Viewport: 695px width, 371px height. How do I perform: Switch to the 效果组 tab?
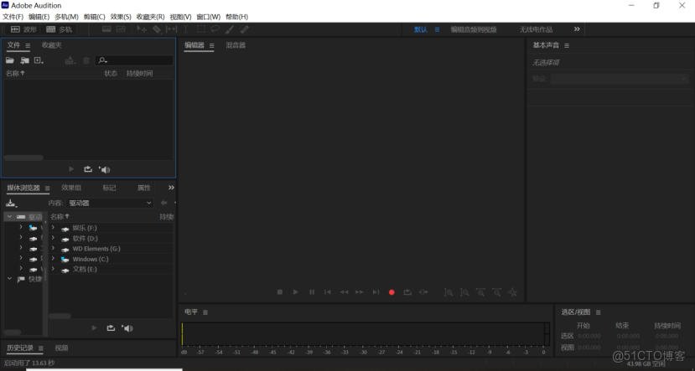[x=71, y=188]
